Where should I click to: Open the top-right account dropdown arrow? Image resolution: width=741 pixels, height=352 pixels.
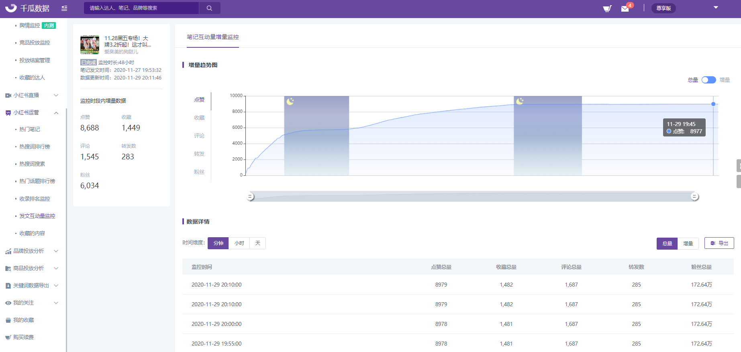(x=716, y=8)
